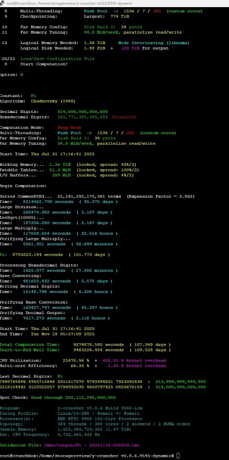Select the '27.085 minutes' value
The image size is (229, 460).
click(x=94, y=270)
